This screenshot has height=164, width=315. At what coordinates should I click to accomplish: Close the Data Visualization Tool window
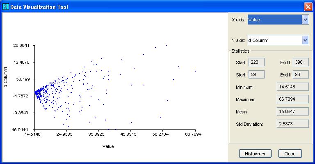(308, 7)
